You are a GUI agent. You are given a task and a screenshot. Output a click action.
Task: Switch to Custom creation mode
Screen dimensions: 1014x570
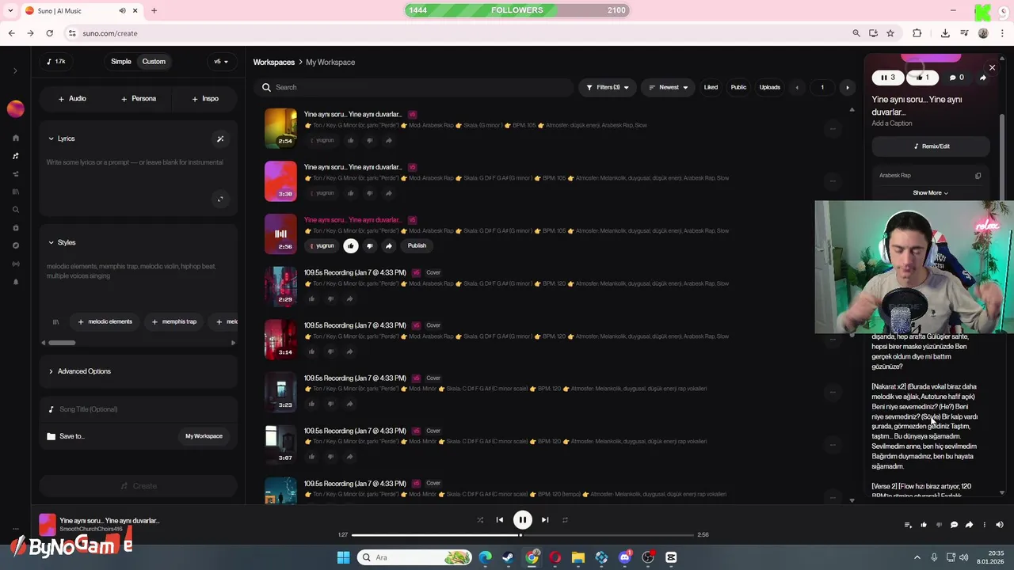pos(154,62)
